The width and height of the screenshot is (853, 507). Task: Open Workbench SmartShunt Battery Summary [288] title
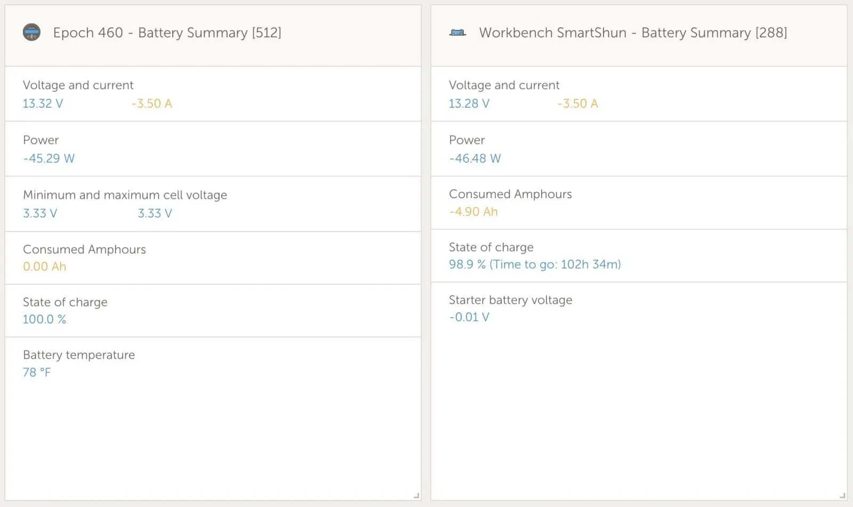tap(633, 33)
